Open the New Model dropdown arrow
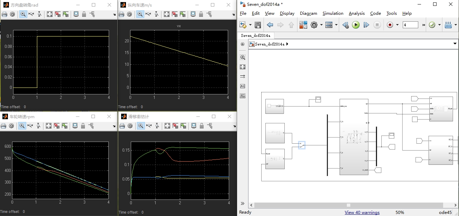459x216 pixels. point(251,25)
